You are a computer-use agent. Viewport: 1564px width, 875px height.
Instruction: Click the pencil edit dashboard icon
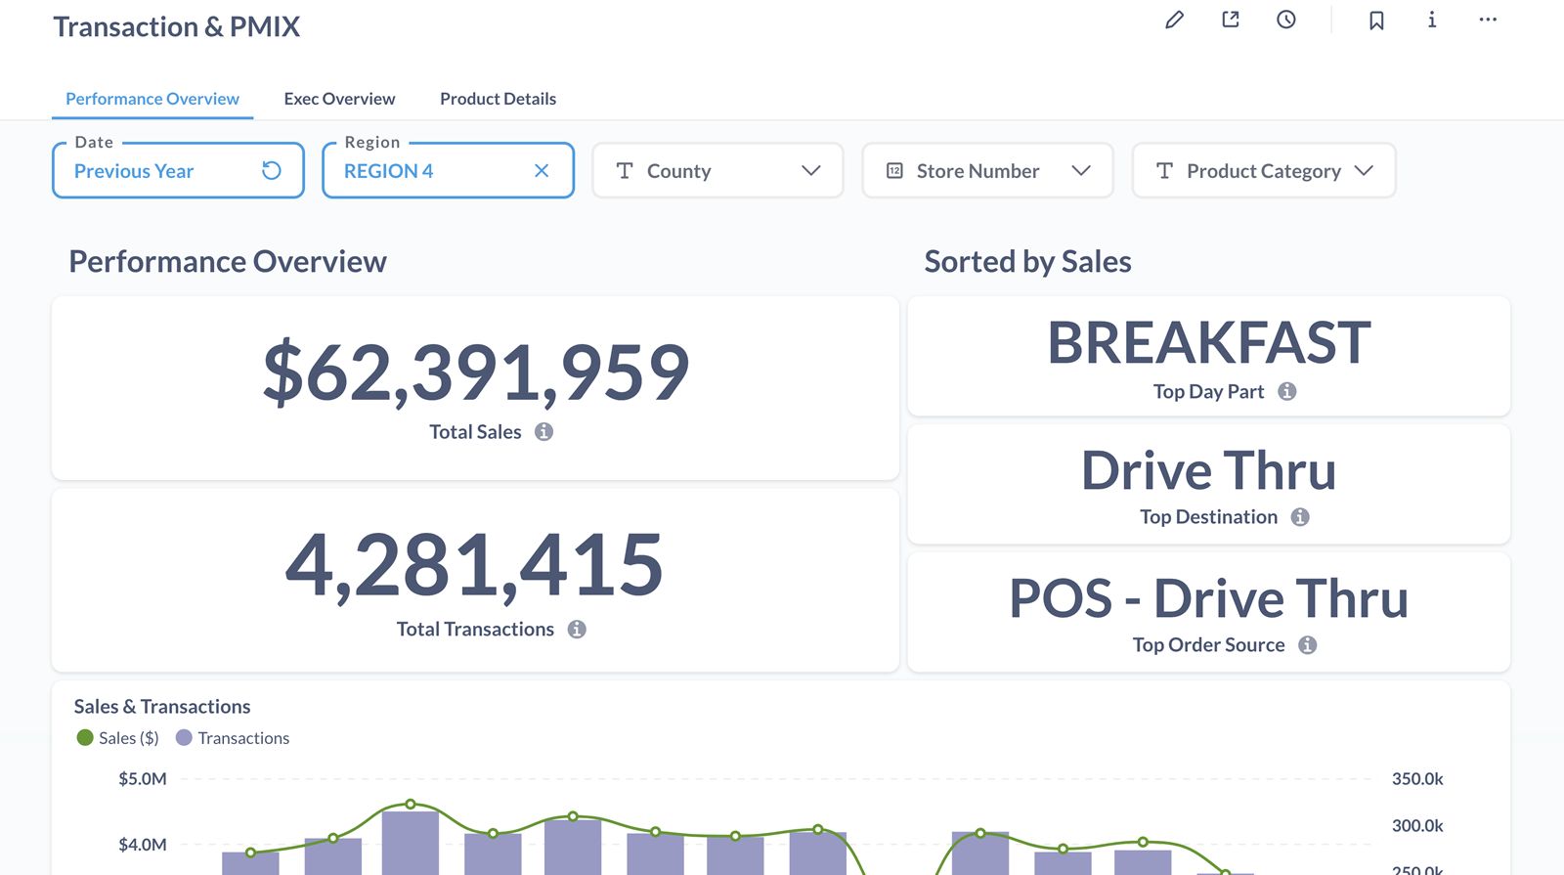coord(1174,20)
